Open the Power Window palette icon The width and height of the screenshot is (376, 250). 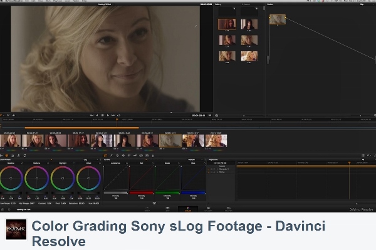point(118,156)
